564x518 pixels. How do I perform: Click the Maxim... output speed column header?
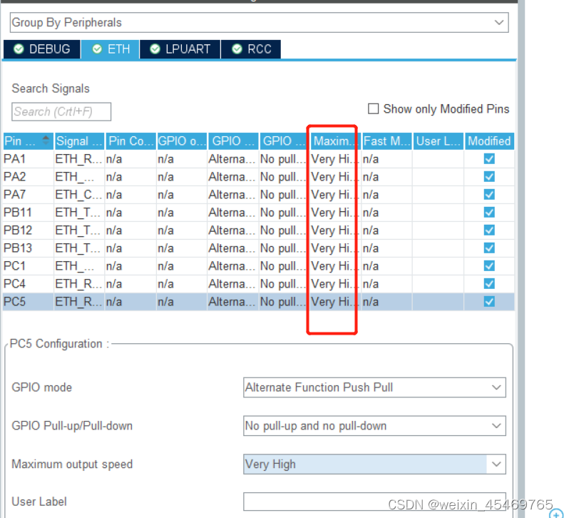click(x=335, y=141)
